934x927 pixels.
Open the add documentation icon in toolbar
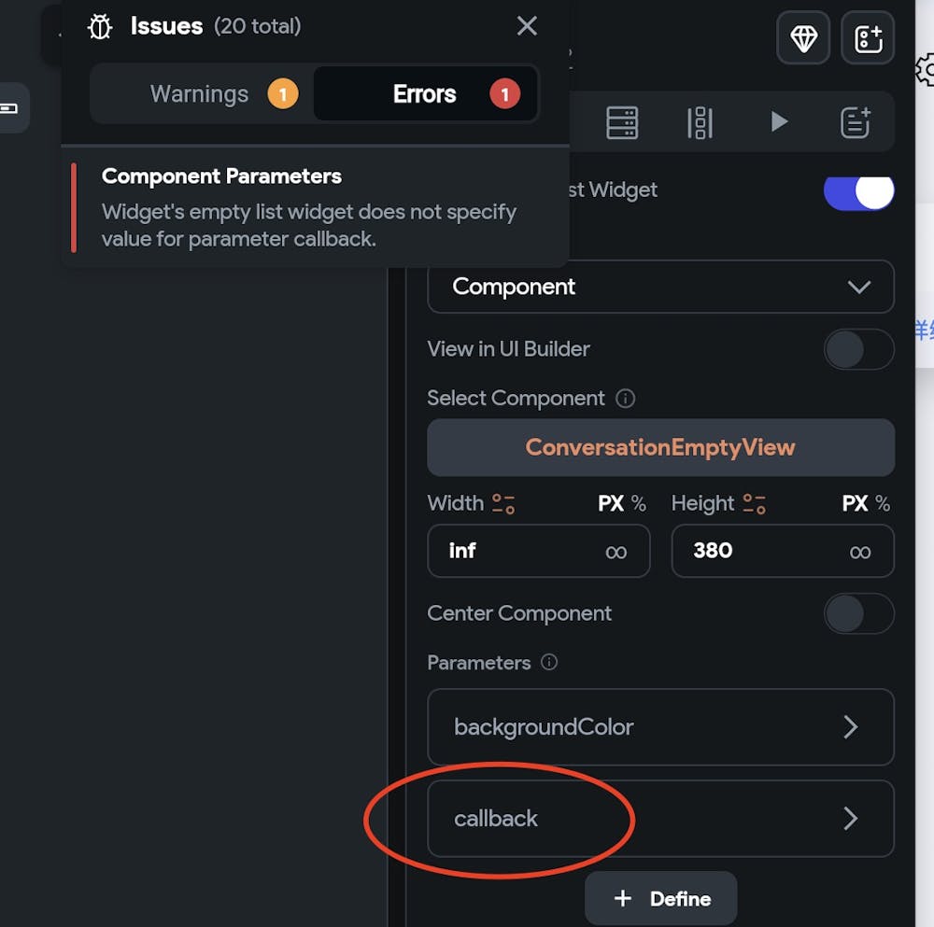[856, 122]
